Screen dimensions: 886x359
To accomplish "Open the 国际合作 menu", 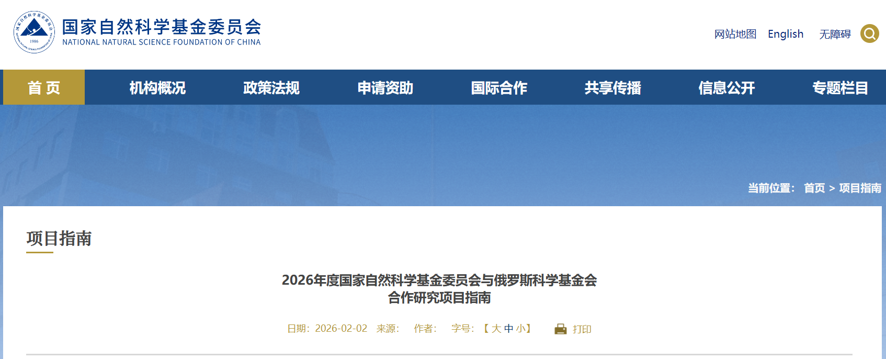I will click(499, 88).
